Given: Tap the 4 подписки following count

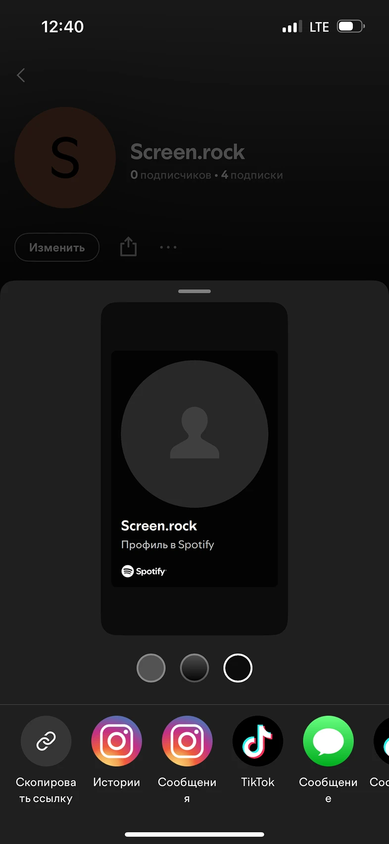Looking at the screenshot, I should (252, 175).
